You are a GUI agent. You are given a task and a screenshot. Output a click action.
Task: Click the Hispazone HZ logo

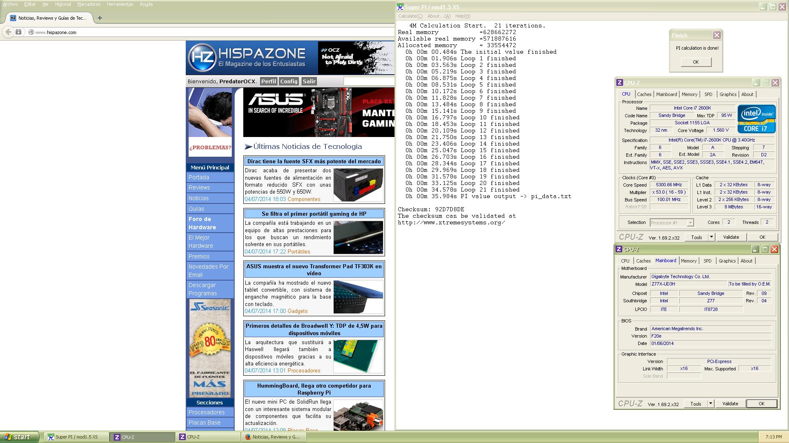(203, 57)
